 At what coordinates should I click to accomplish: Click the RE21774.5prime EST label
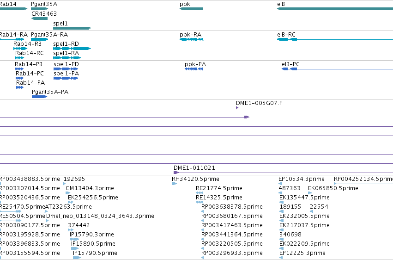pos(219,188)
